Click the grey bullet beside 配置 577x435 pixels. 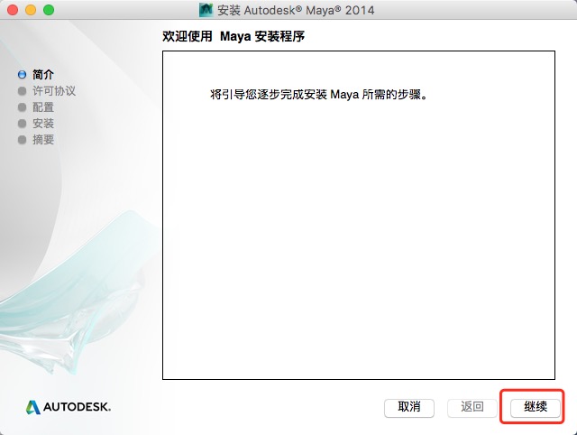pyautogui.click(x=22, y=107)
